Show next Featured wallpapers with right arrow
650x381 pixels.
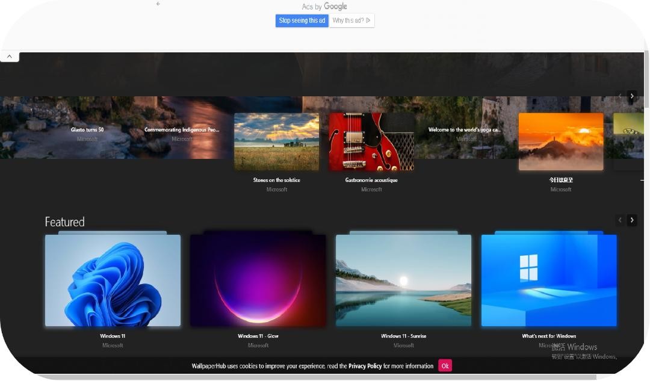coord(631,220)
